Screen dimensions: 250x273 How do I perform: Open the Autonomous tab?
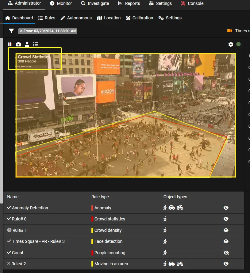click(x=76, y=18)
